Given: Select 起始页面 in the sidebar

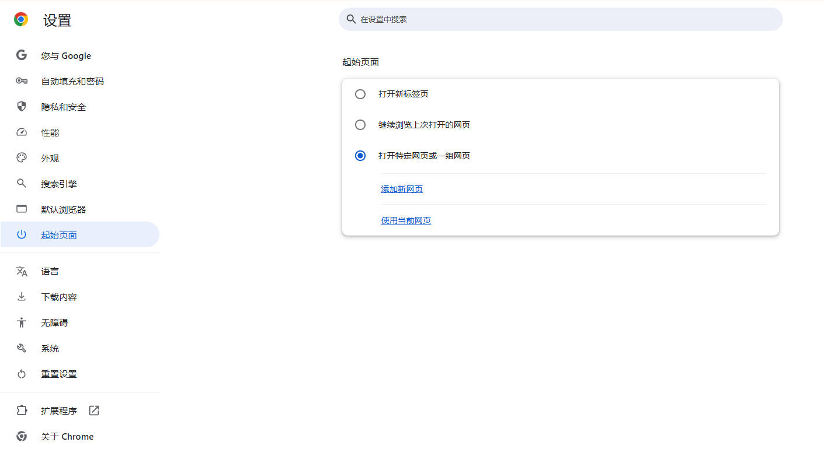Looking at the screenshot, I should [x=80, y=234].
